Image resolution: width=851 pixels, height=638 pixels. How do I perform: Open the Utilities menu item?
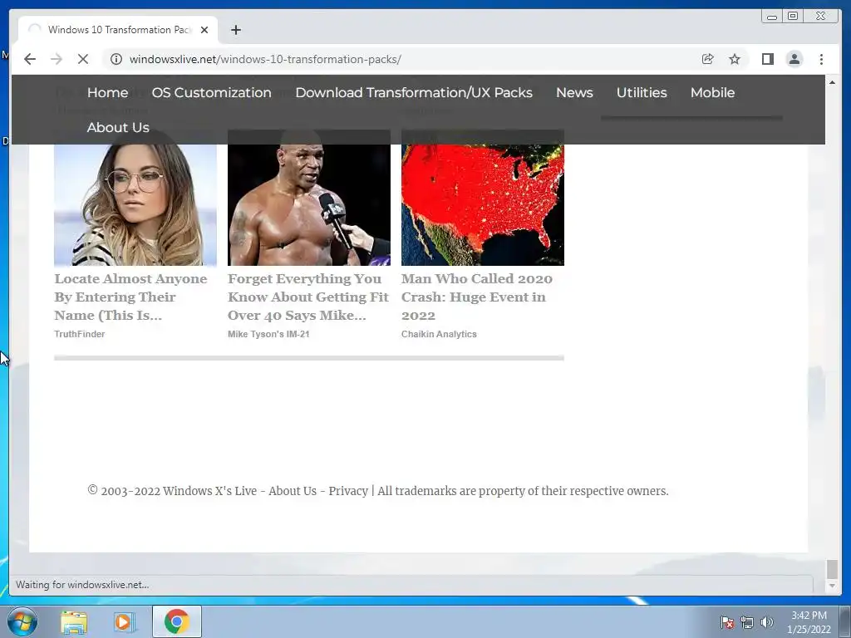[642, 93]
